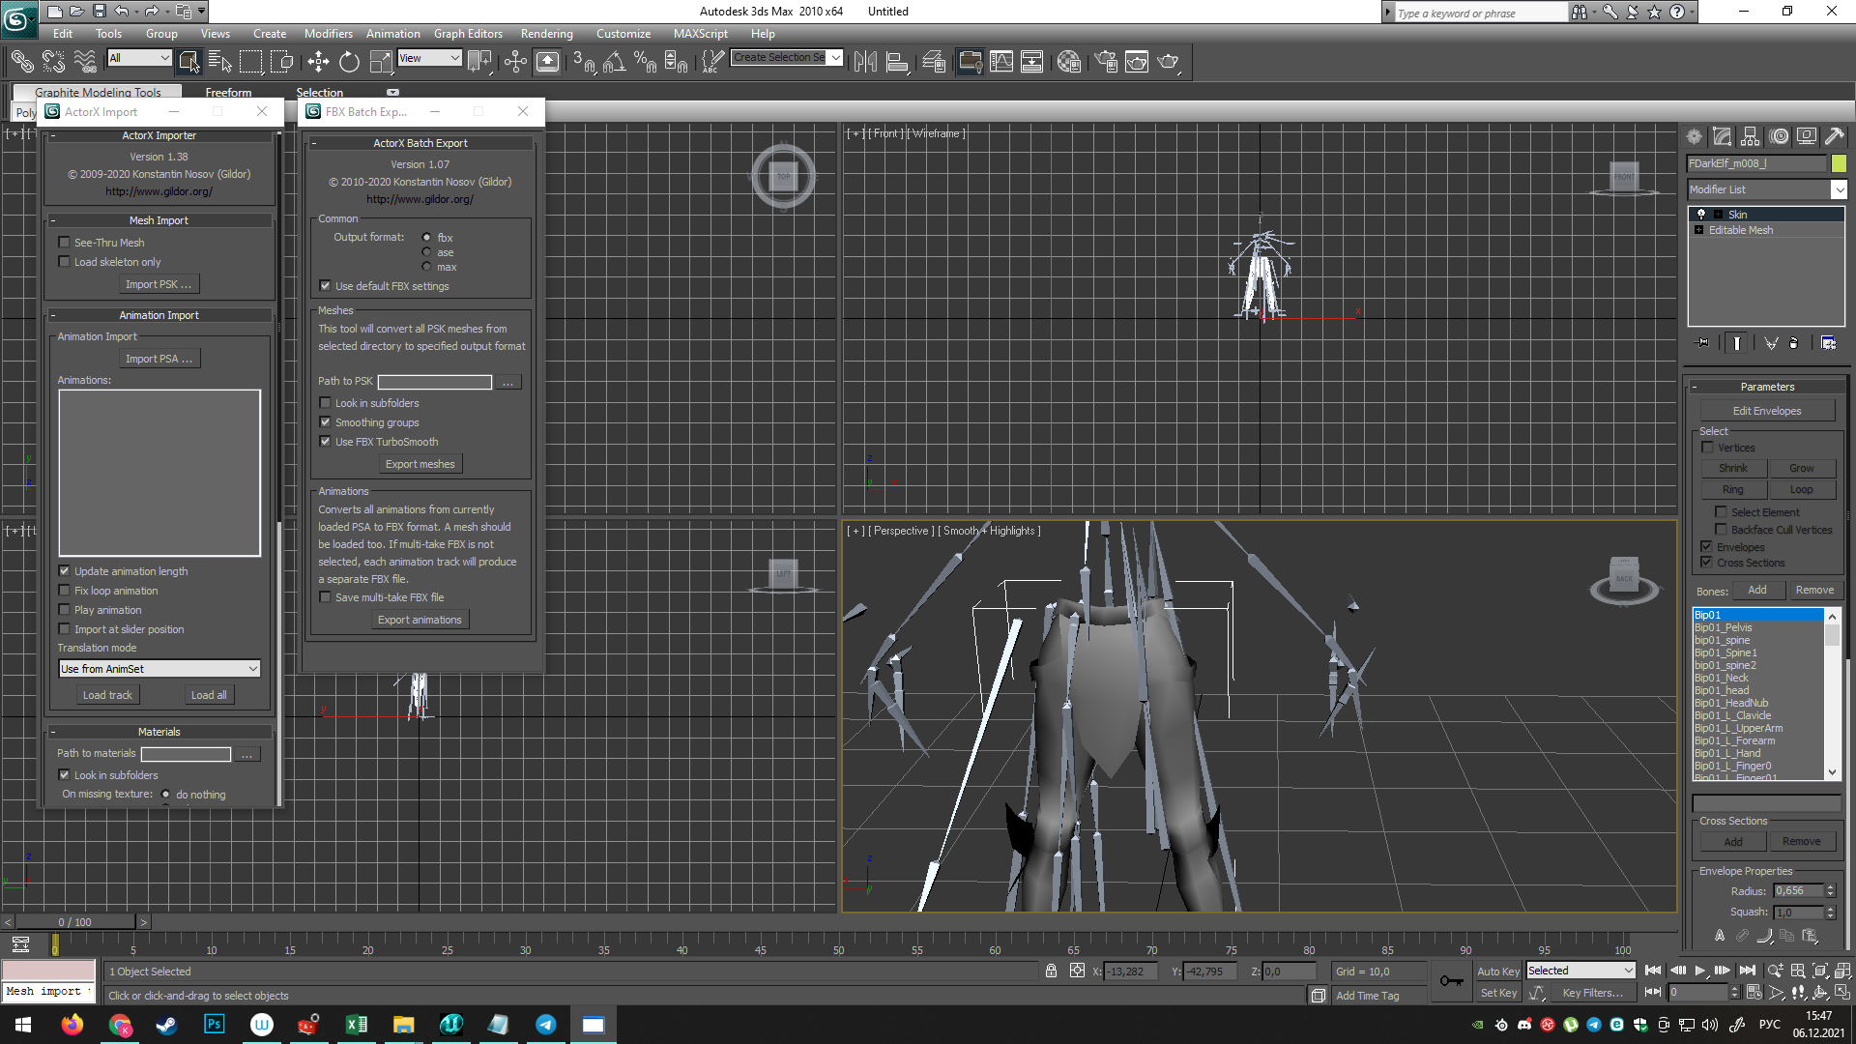Enable the See-Thru Mesh checkbox

coord(65,243)
